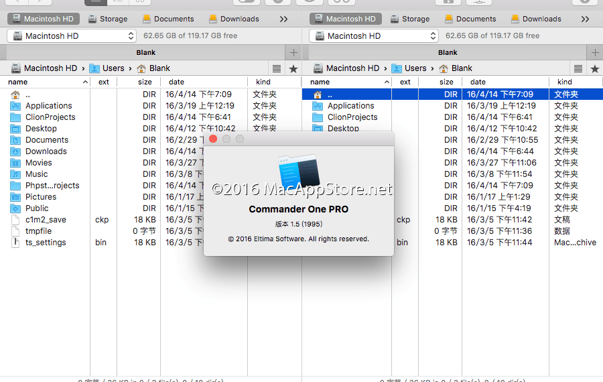Switch to the Blank tab in right panel
This screenshot has height=382, width=603.
coord(448,52)
